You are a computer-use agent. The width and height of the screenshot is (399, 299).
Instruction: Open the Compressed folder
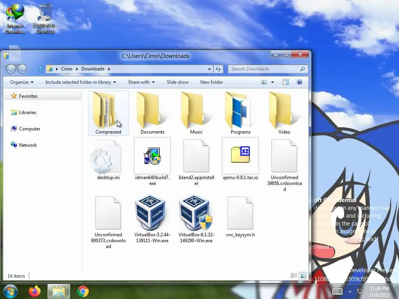pos(108,113)
